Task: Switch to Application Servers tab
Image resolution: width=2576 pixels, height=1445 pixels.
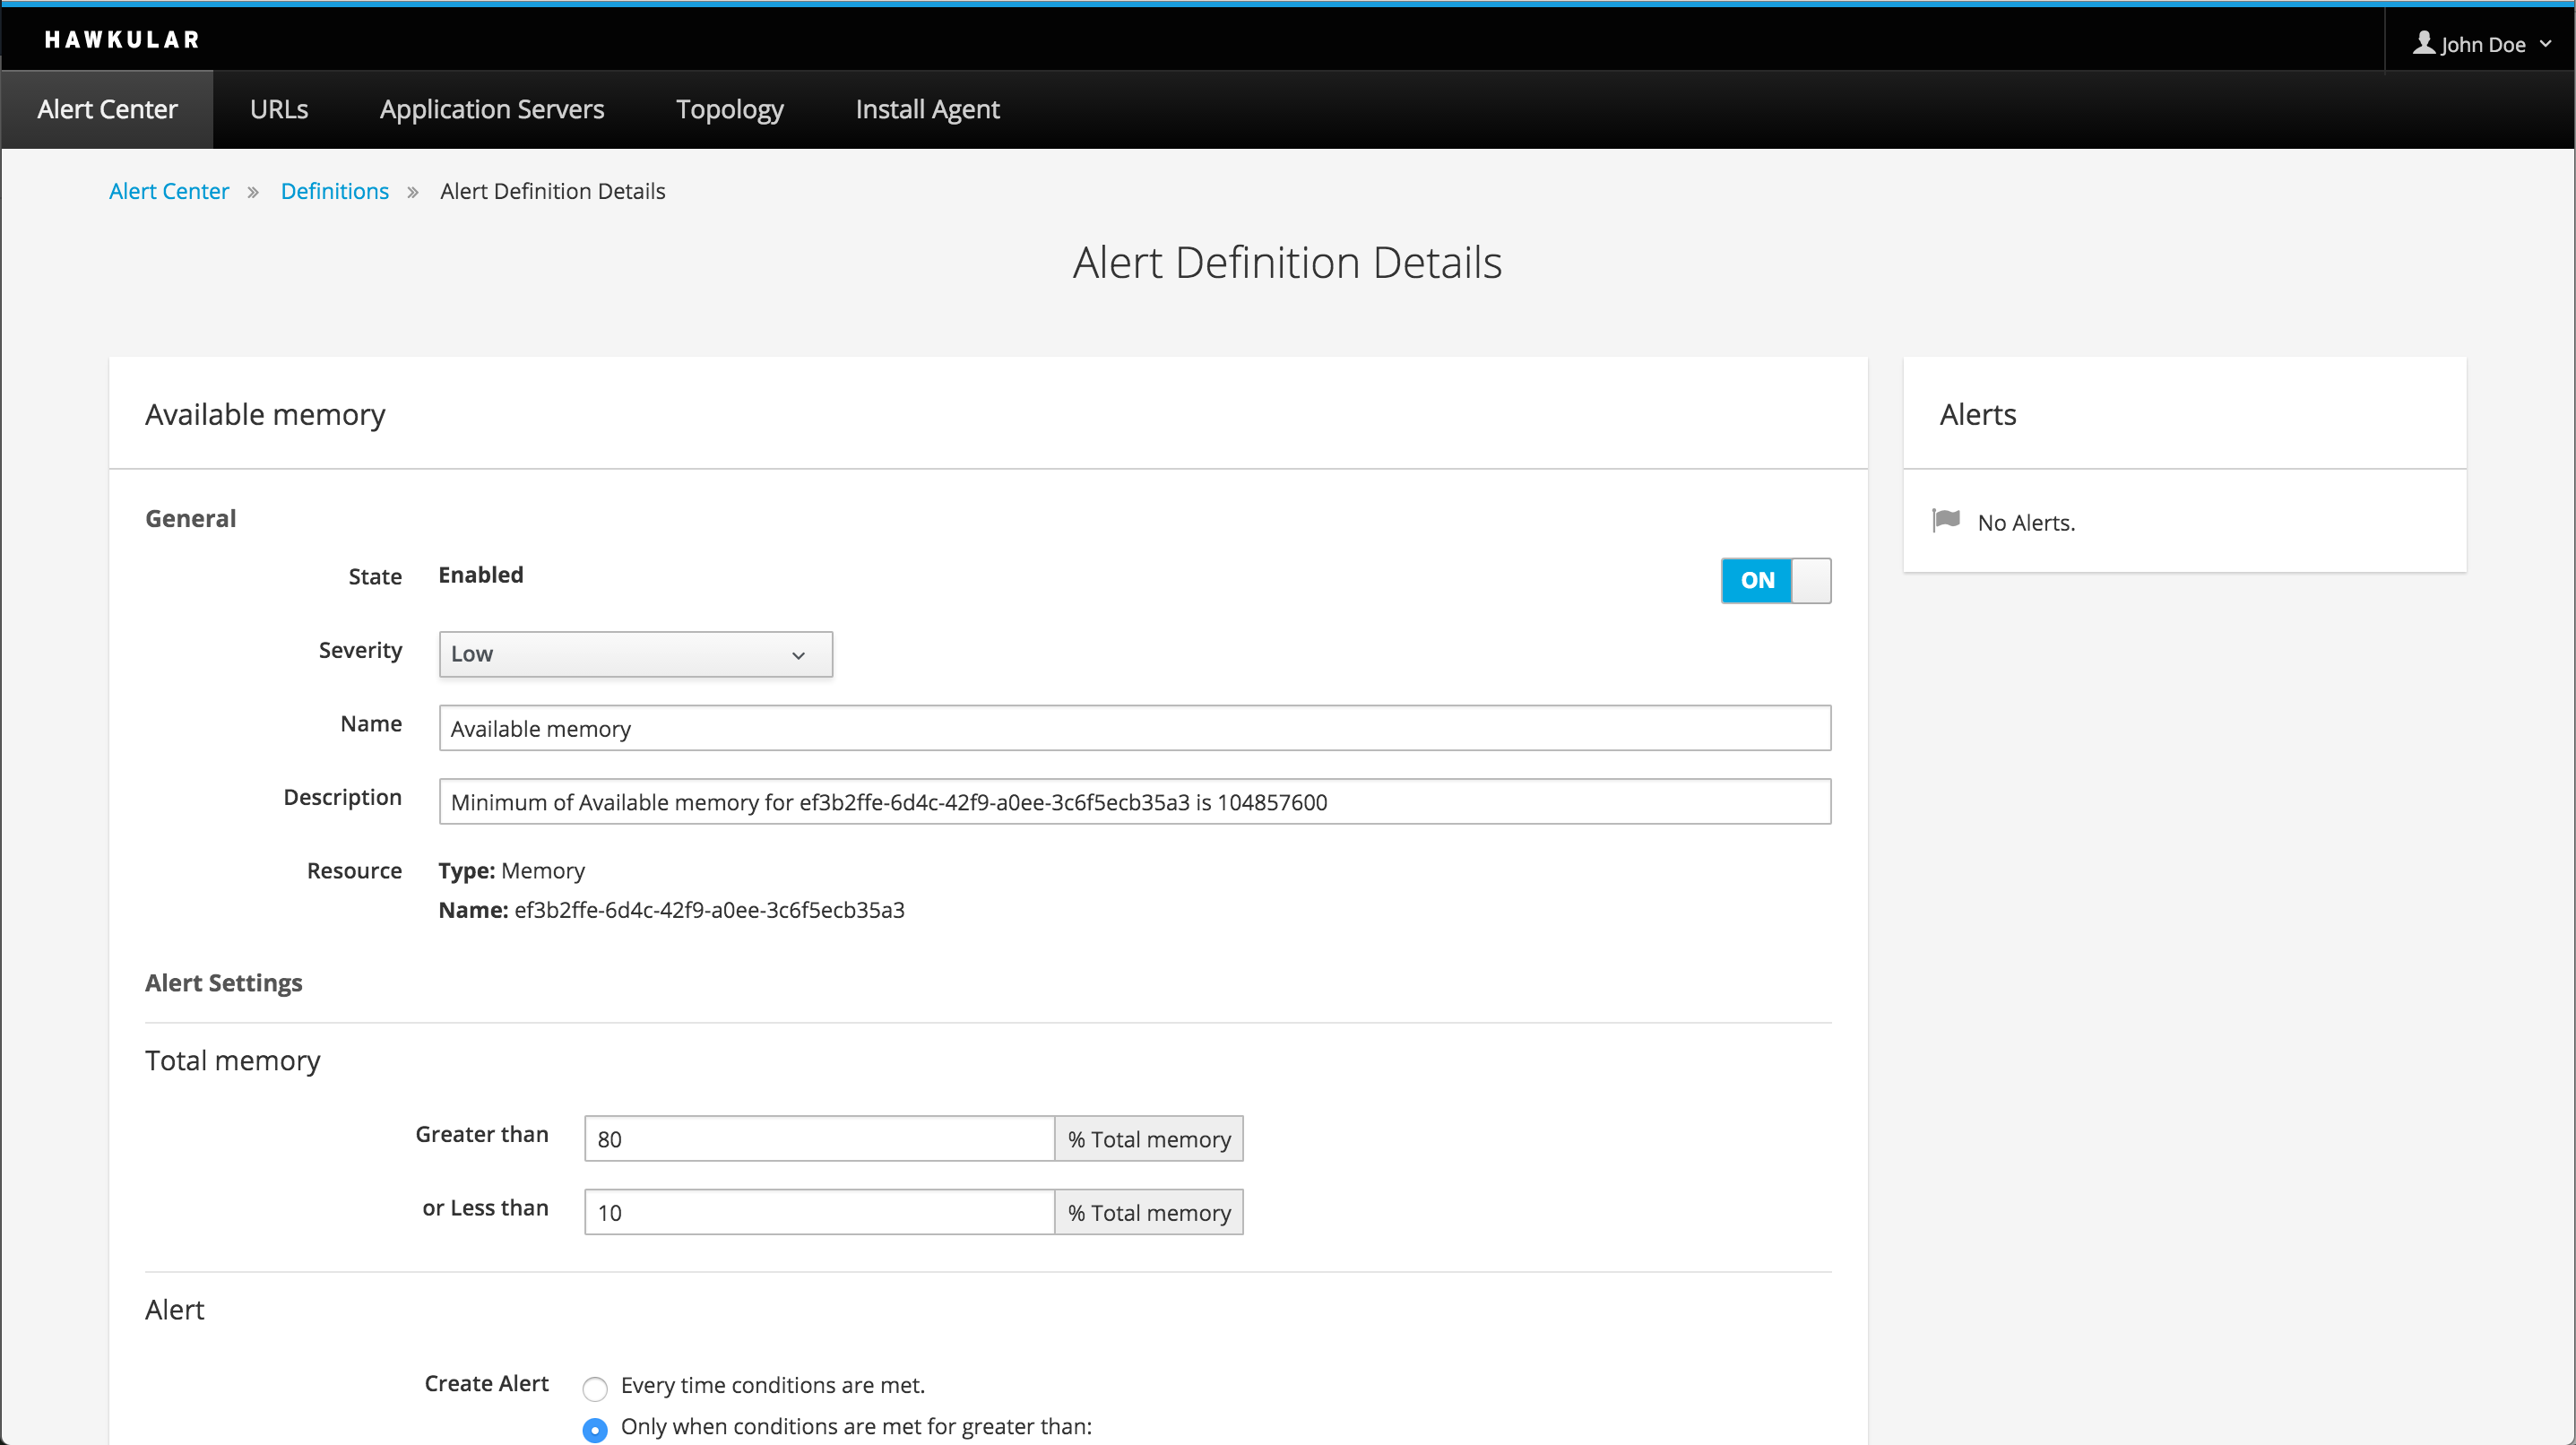Action: point(491,109)
